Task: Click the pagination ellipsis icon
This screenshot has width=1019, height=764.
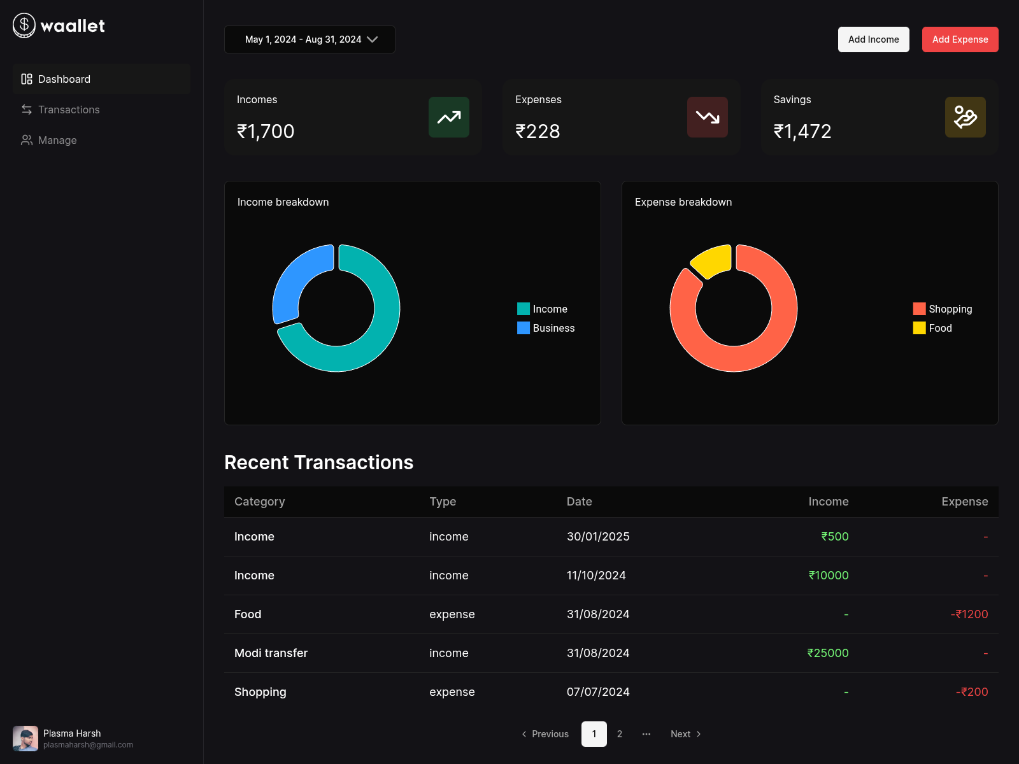Action: 646,734
